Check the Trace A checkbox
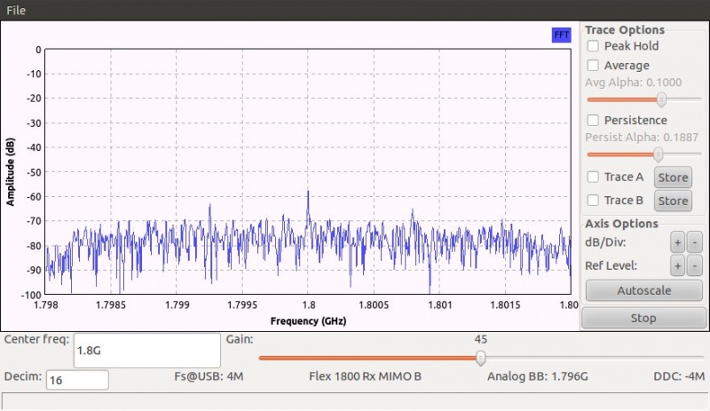710x411 pixels. point(593,178)
